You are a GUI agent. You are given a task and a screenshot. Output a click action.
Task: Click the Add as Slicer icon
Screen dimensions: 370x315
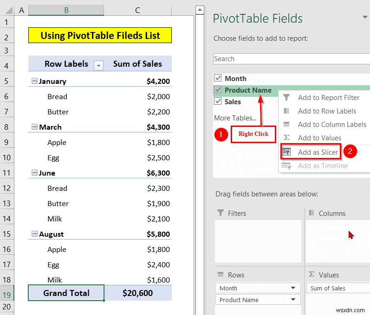point(286,152)
